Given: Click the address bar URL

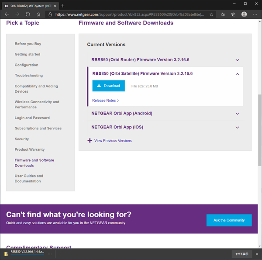Looking at the screenshot, I should pos(130,14).
